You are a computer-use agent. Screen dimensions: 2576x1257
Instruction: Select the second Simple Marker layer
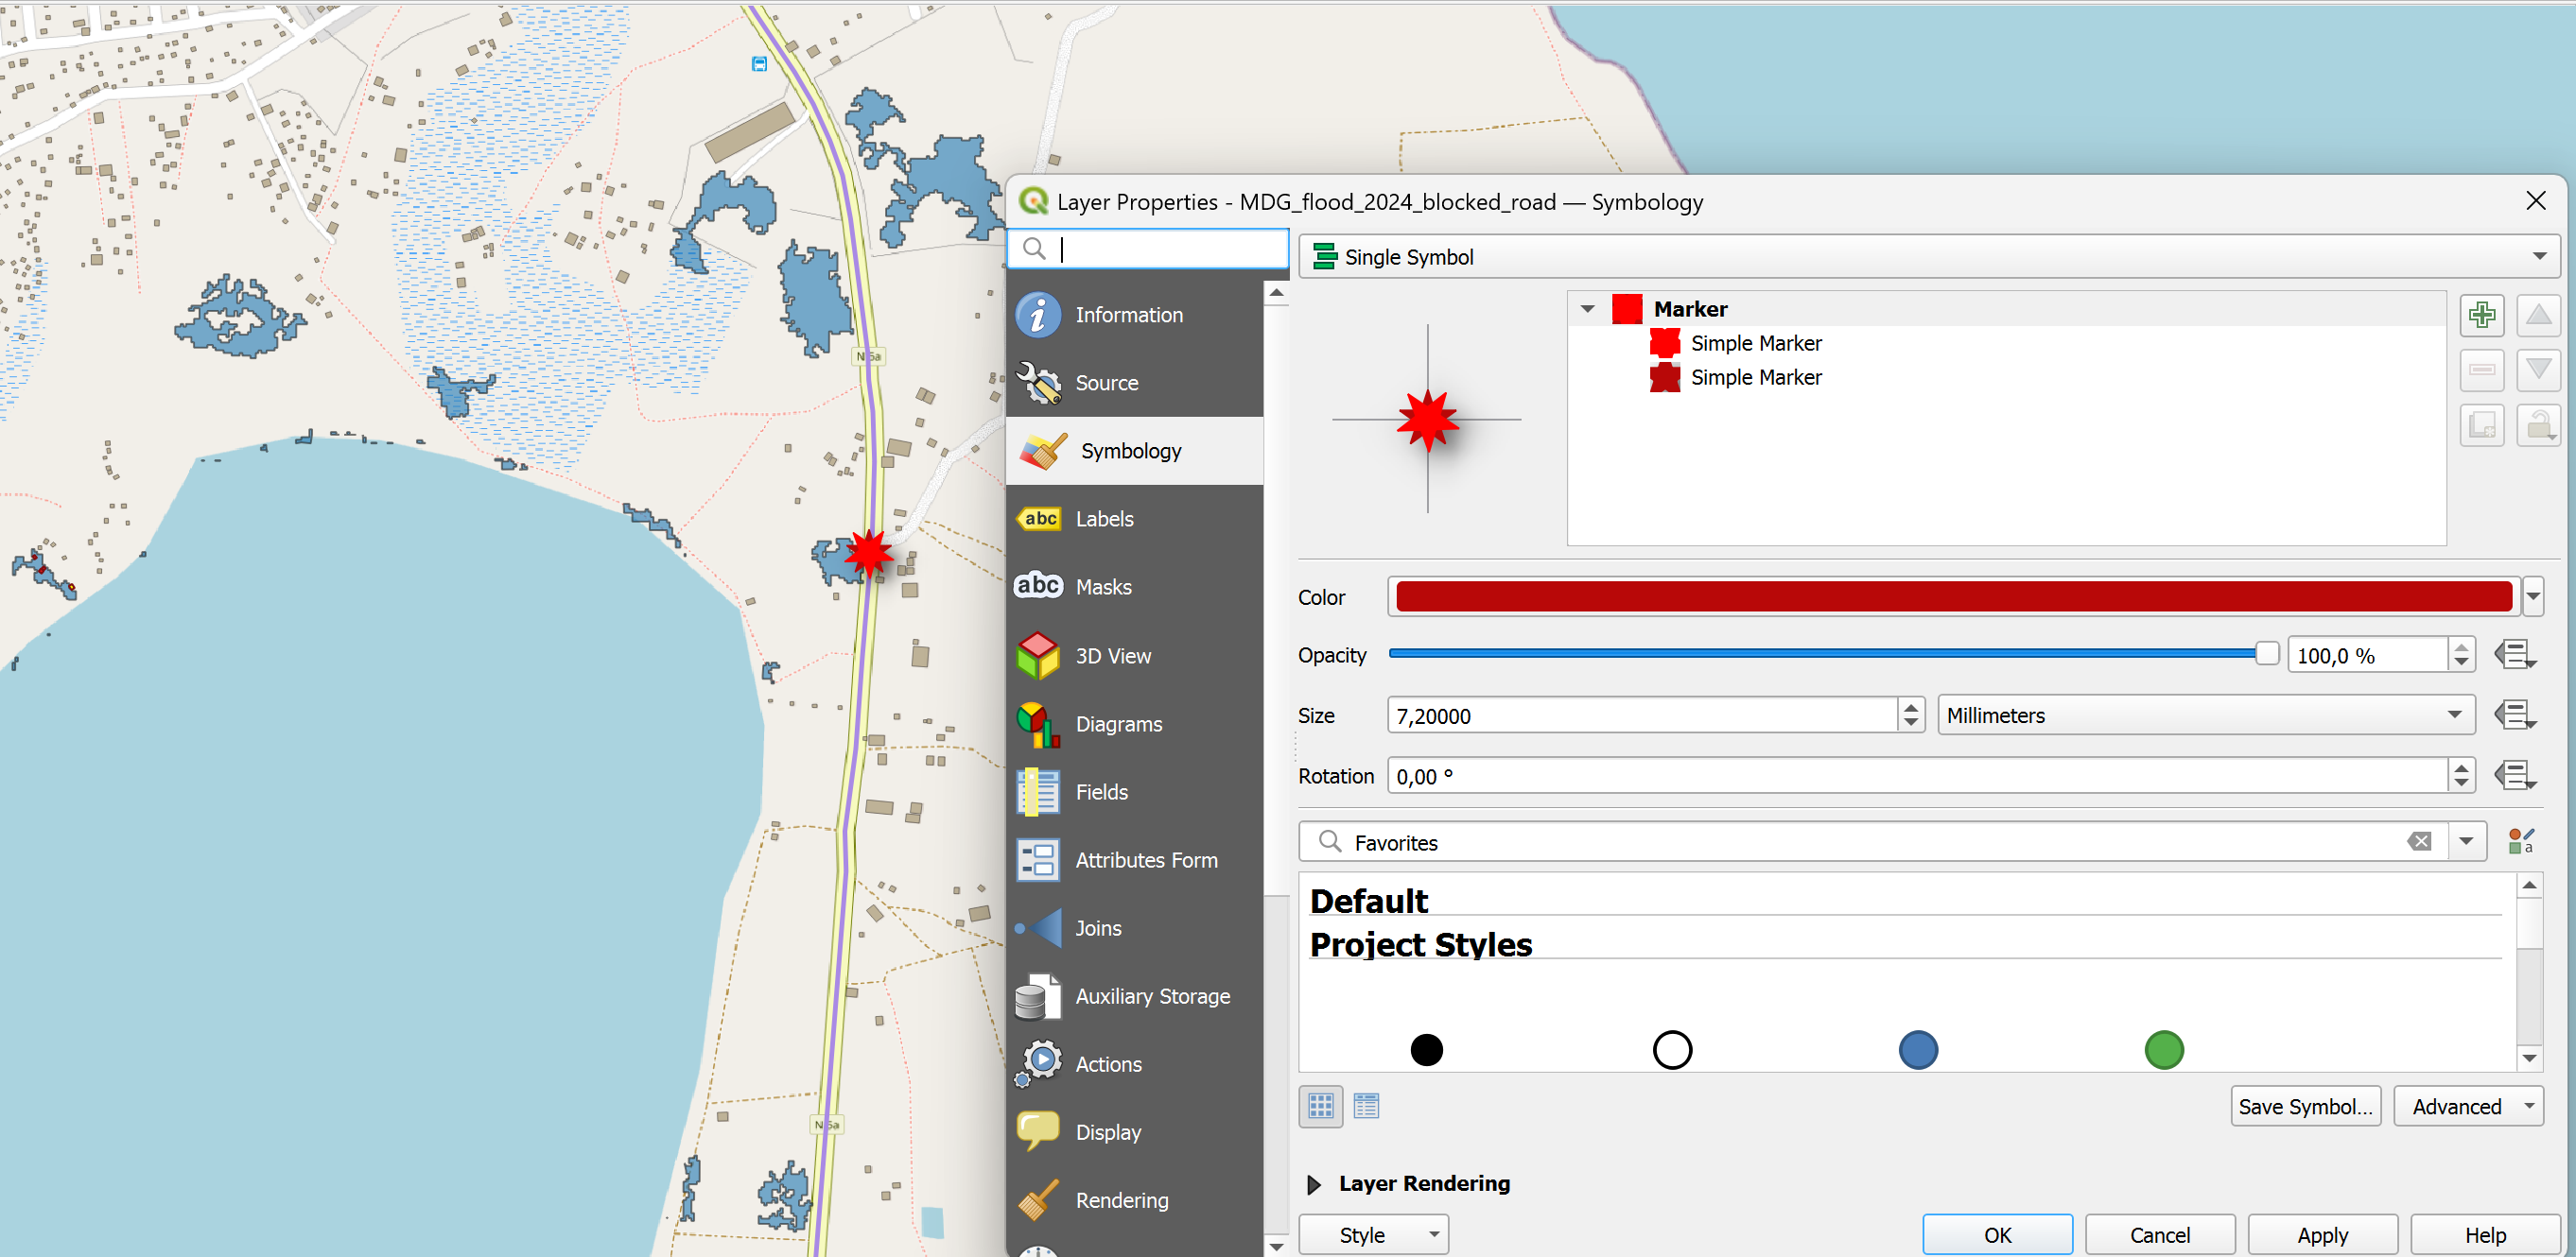pos(1755,378)
